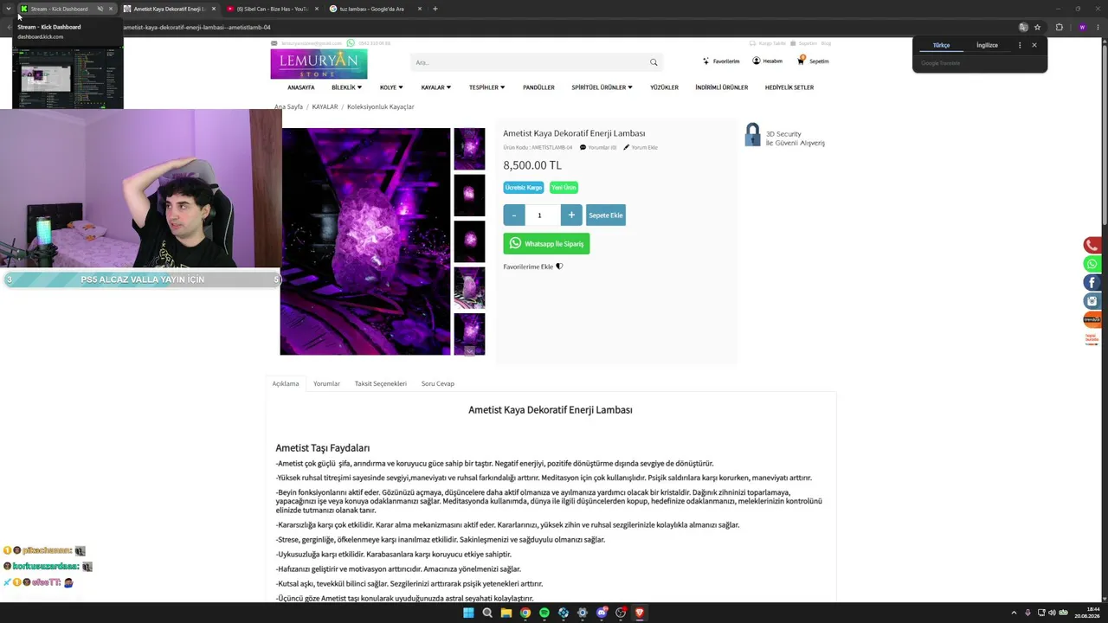The width and height of the screenshot is (1108, 623).
Task: Go to ANASAYFA menu item
Action: click(x=301, y=87)
